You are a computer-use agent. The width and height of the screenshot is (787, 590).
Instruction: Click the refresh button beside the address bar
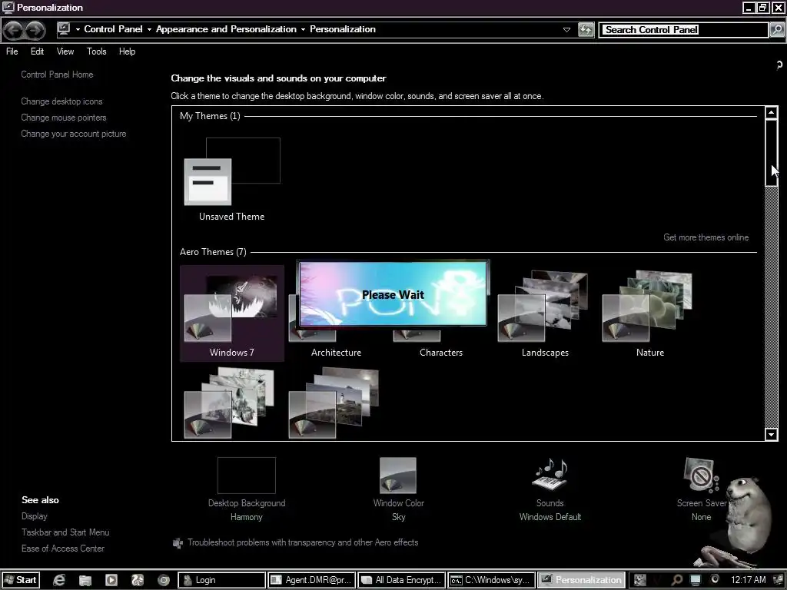586,30
